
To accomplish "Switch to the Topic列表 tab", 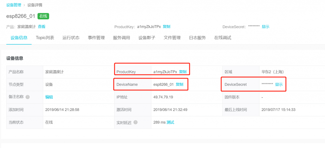I will (x=45, y=38).
